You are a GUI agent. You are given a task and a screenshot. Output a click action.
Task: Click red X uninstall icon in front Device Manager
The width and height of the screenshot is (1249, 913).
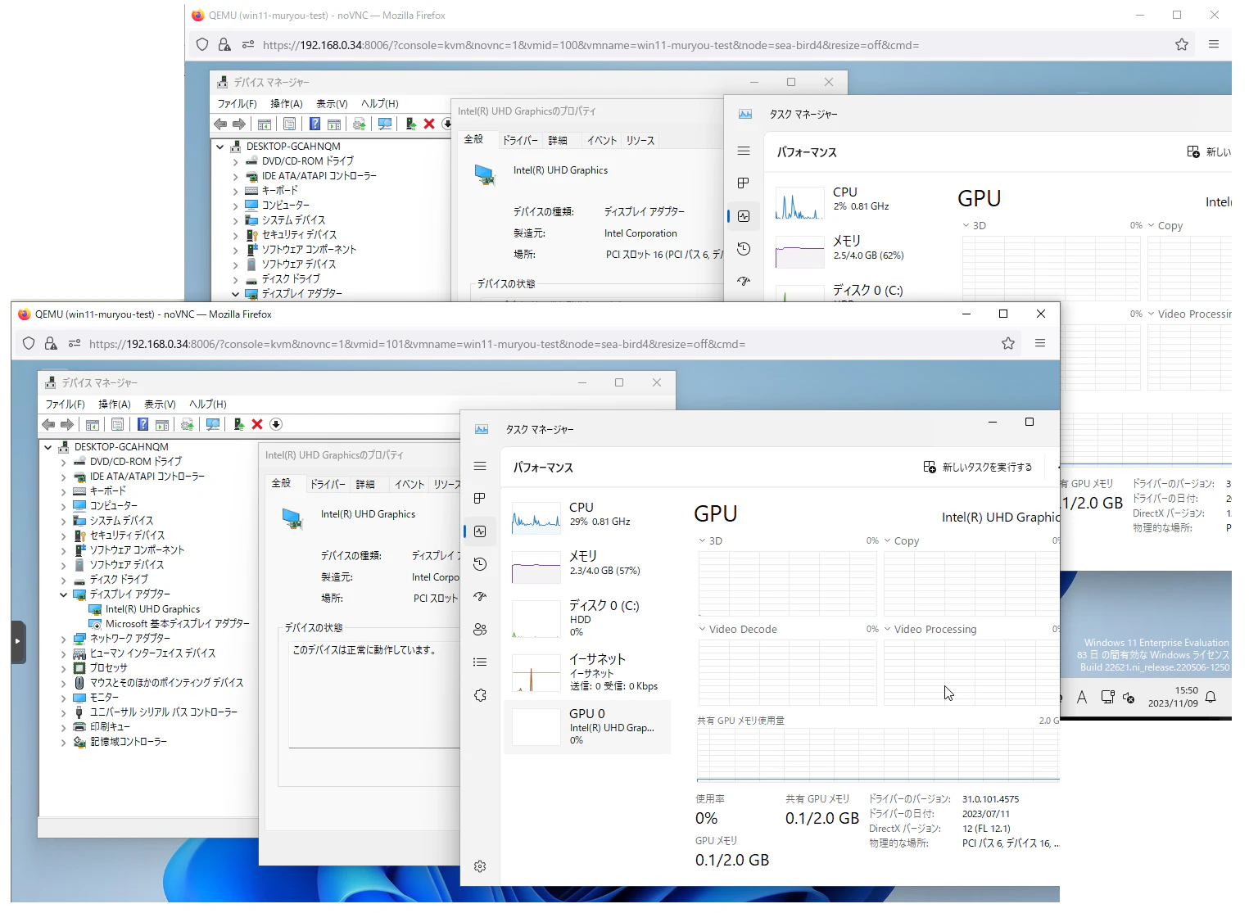coord(257,424)
